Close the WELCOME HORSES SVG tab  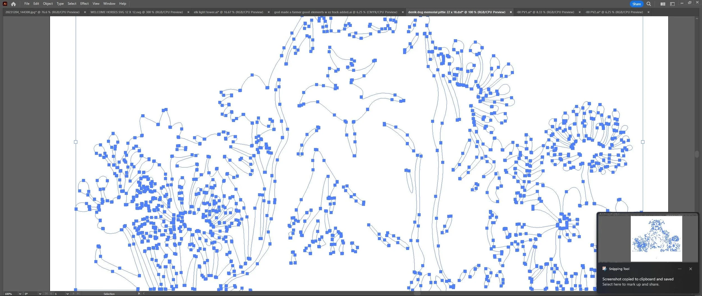point(188,12)
